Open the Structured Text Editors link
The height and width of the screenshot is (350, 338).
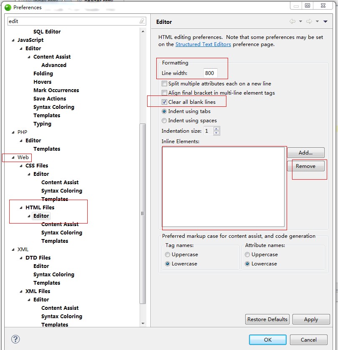click(x=203, y=44)
